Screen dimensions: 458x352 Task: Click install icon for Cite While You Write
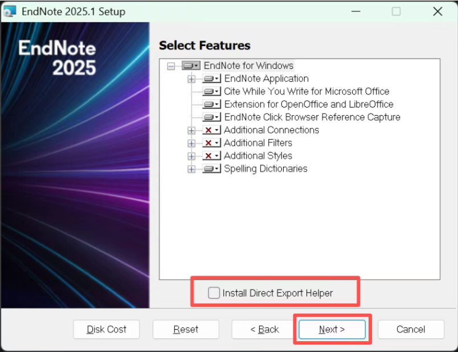coord(211,92)
